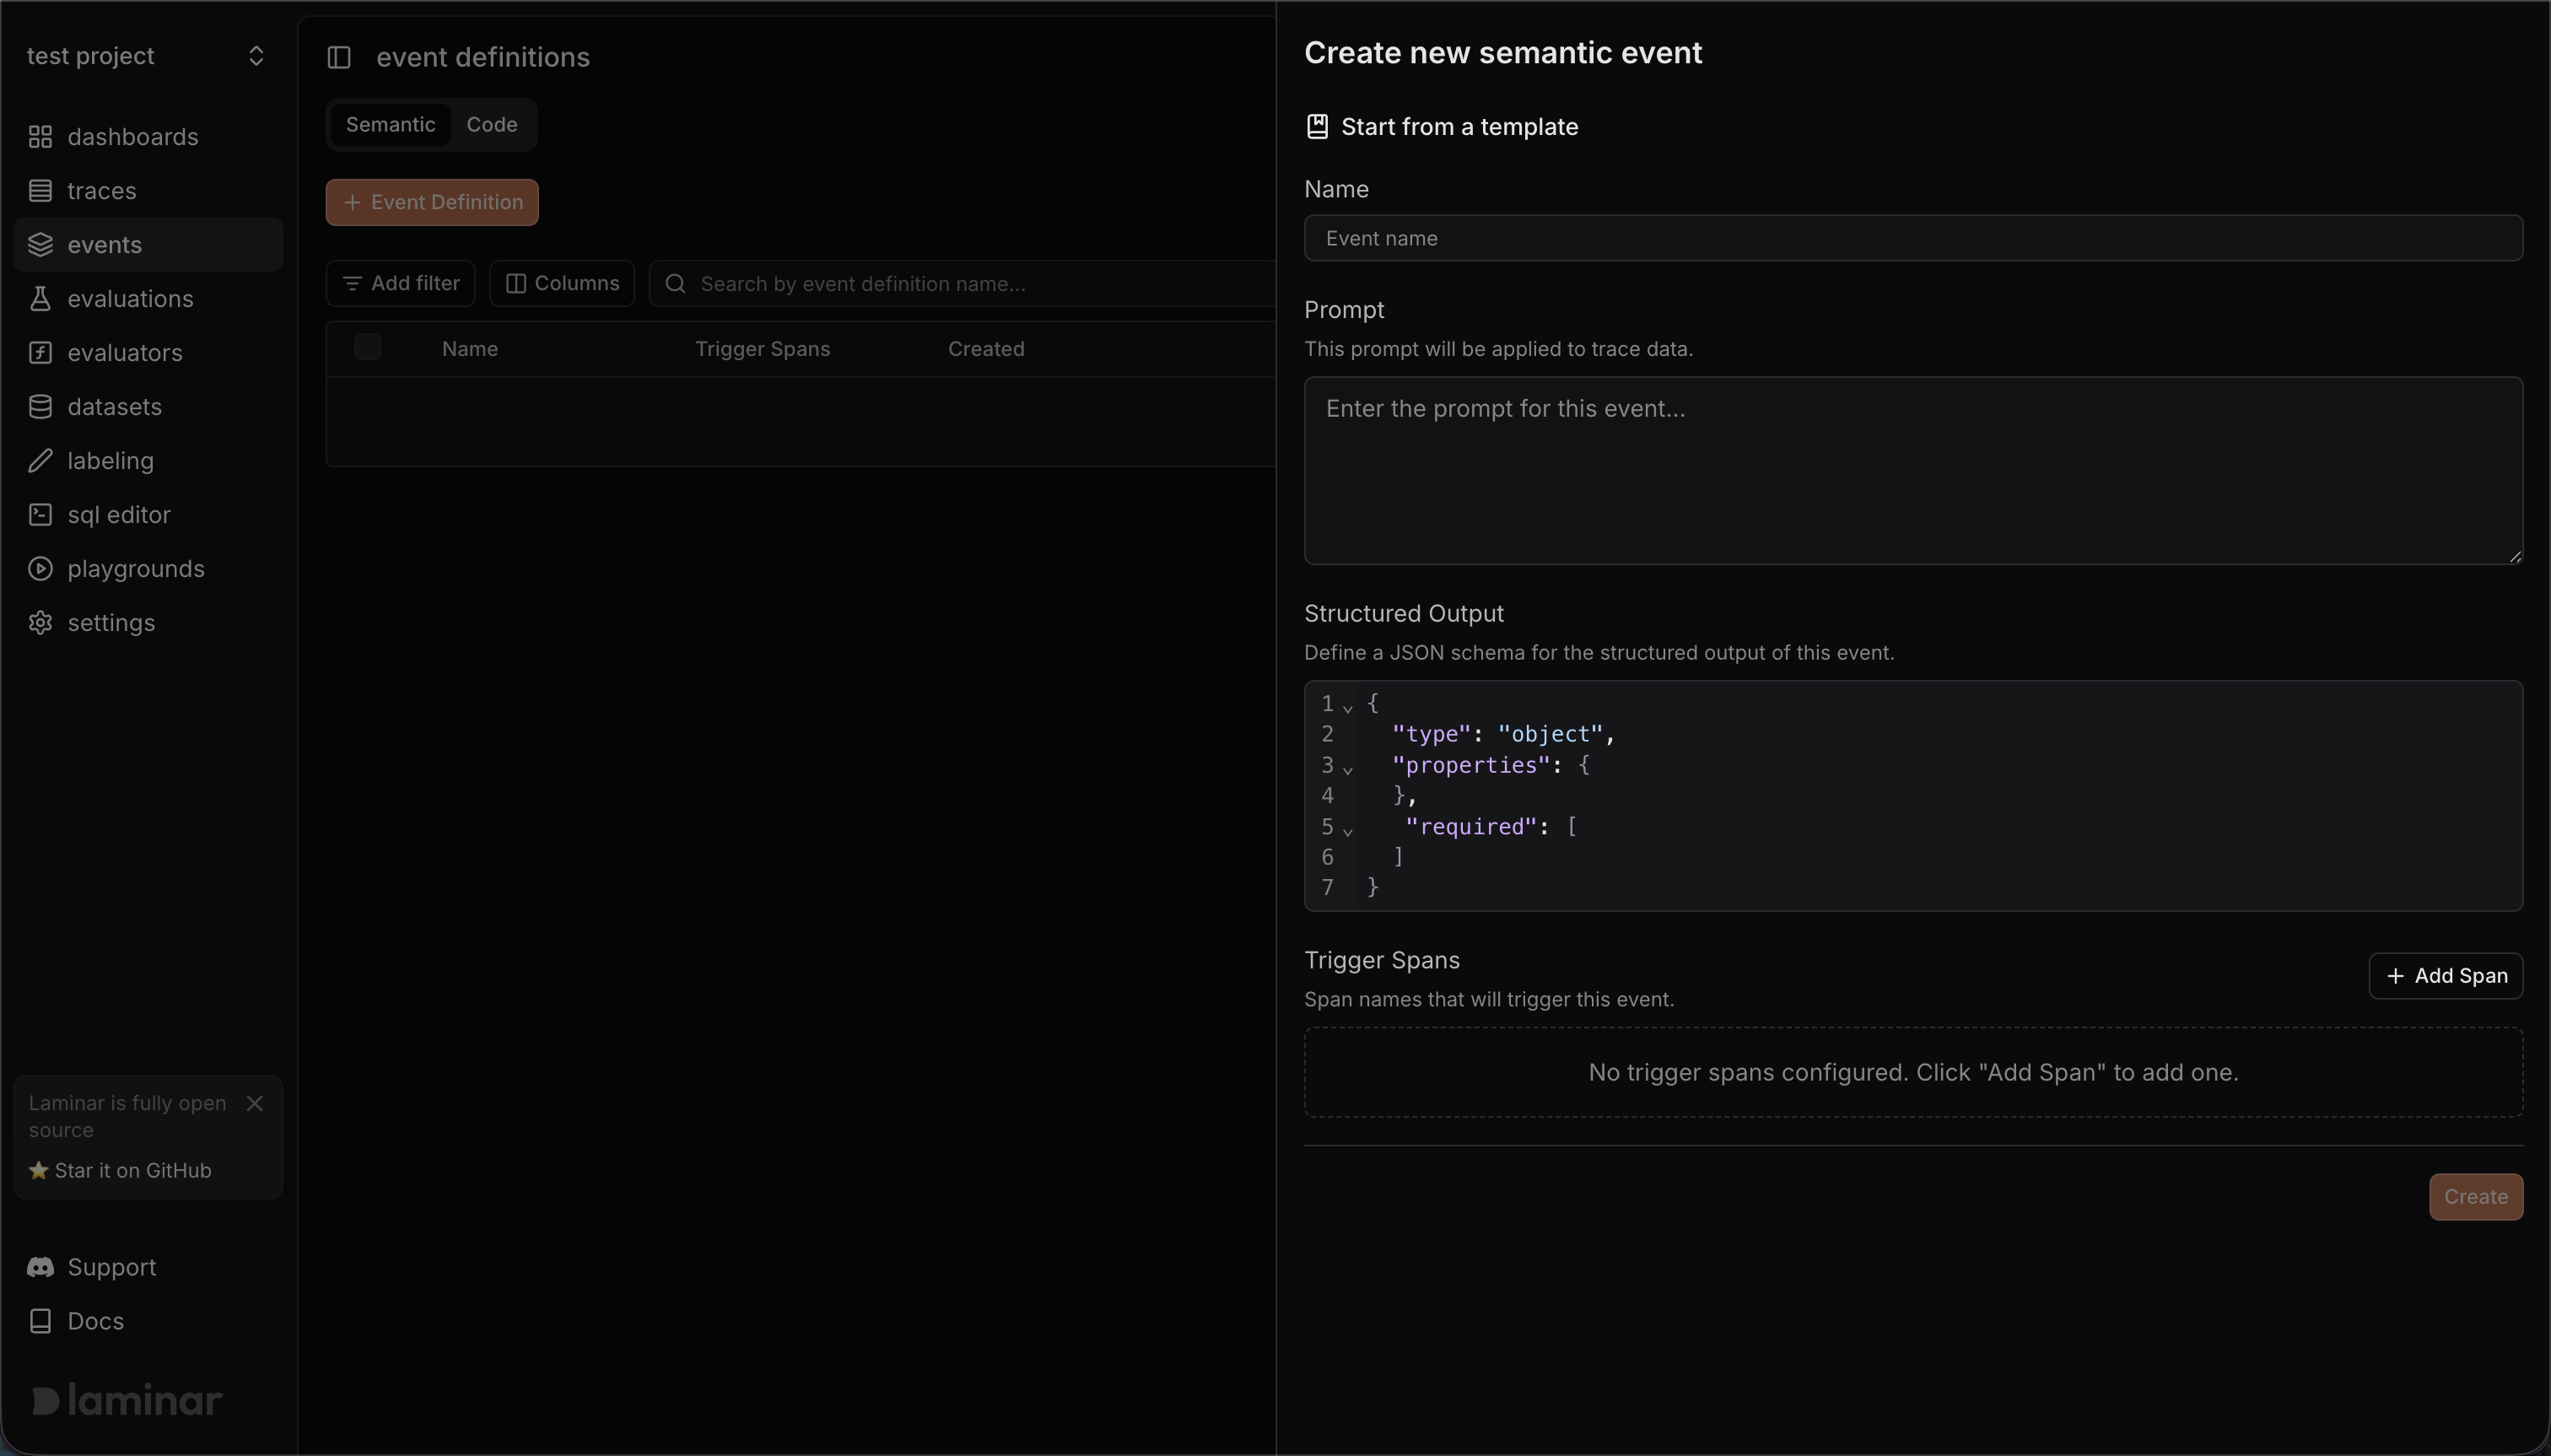Open the evaluations section
This screenshot has width=2551, height=1456.
coord(129,298)
